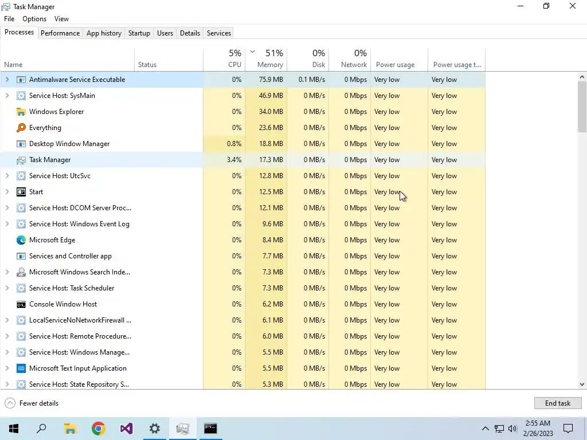This screenshot has height=440, width=587.
Task: Expand Microsoft Windows Search Indexer group
Action: (7, 272)
